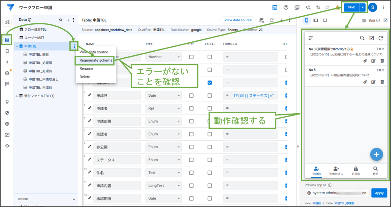The width and height of the screenshot is (391, 207).
Task: Toggle the Edit switch in preview panel
Action: click(x=362, y=21)
